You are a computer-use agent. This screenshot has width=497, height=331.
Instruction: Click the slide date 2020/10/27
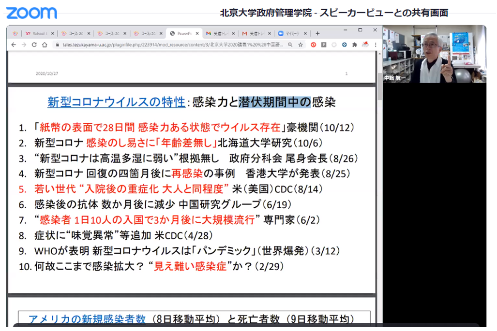click(x=47, y=73)
